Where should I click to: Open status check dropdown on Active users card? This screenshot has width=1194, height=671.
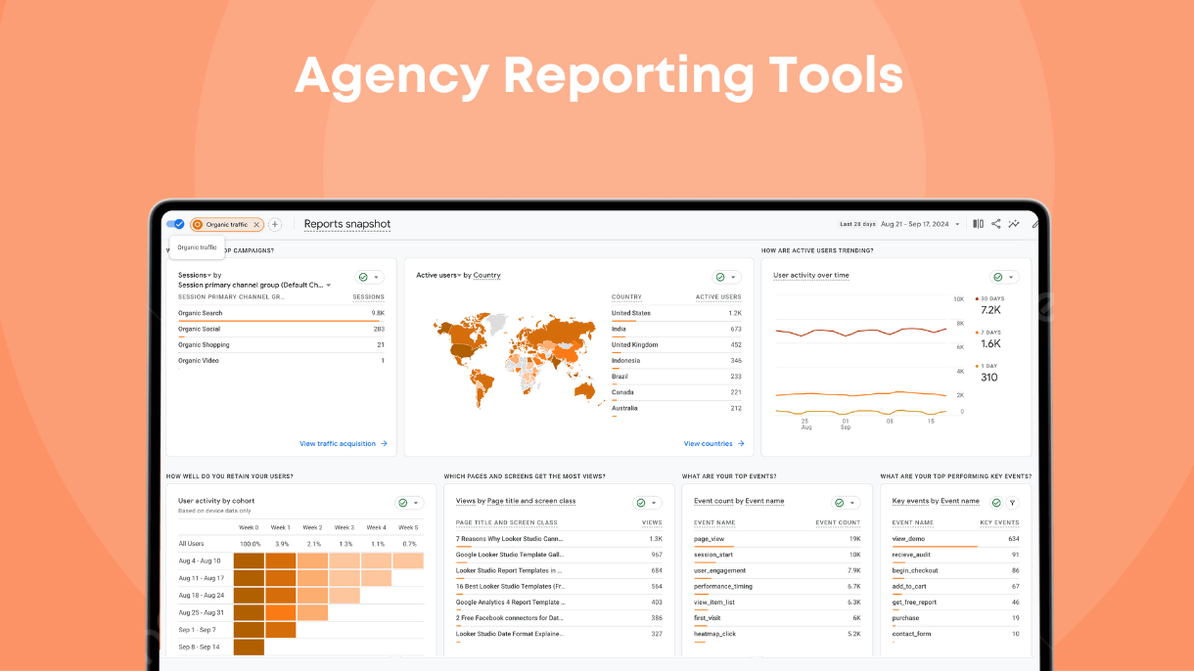click(x=726, y=278)
